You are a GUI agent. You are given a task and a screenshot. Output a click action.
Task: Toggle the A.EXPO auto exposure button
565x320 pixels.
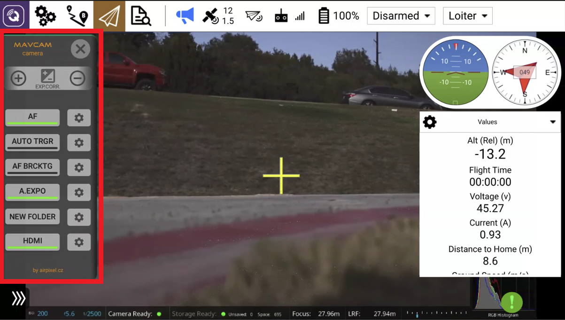pyautogui.click(x=32, y=192)
